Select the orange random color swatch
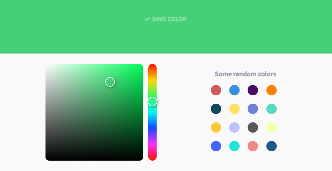The width and height of the screenshot is (332, 171). pyautogui.click(x=272, y=90)
